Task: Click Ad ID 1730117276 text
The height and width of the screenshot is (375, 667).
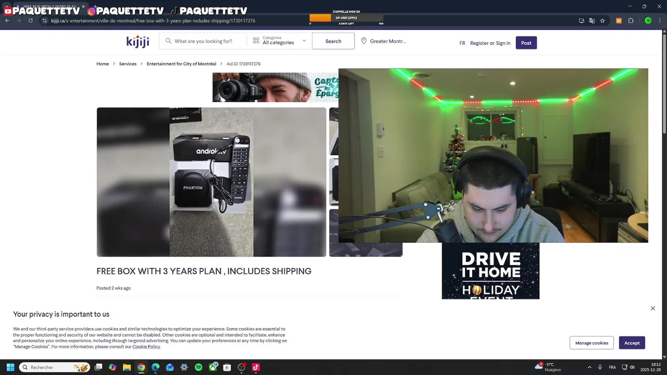Action: pyautogui.click(x=243, y=64)
